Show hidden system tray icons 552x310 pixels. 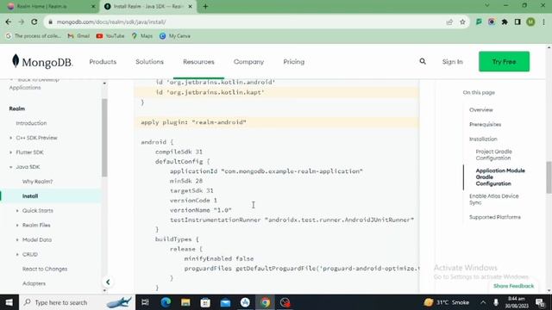pyautogui.click(x=483, y=302)
